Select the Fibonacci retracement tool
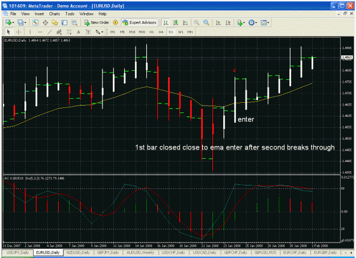 69,32
